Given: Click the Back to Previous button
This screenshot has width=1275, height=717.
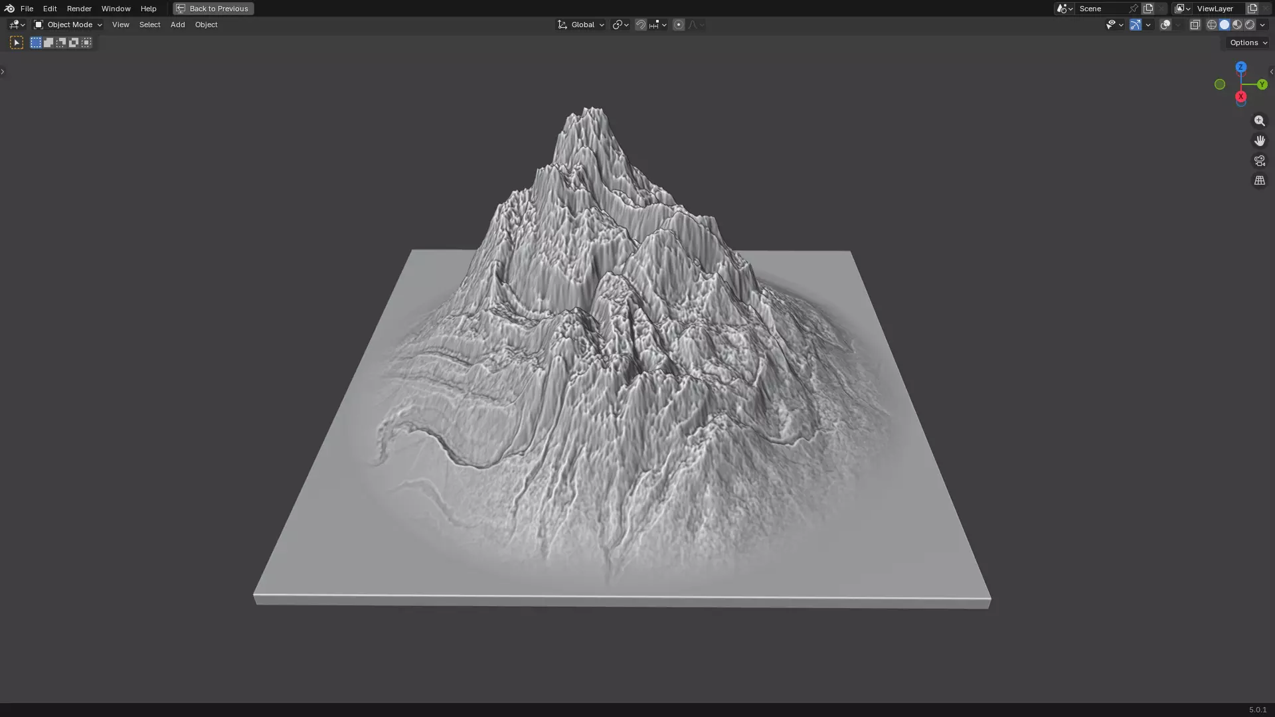Looking at the screenshot, I should (x=213, y=9).
